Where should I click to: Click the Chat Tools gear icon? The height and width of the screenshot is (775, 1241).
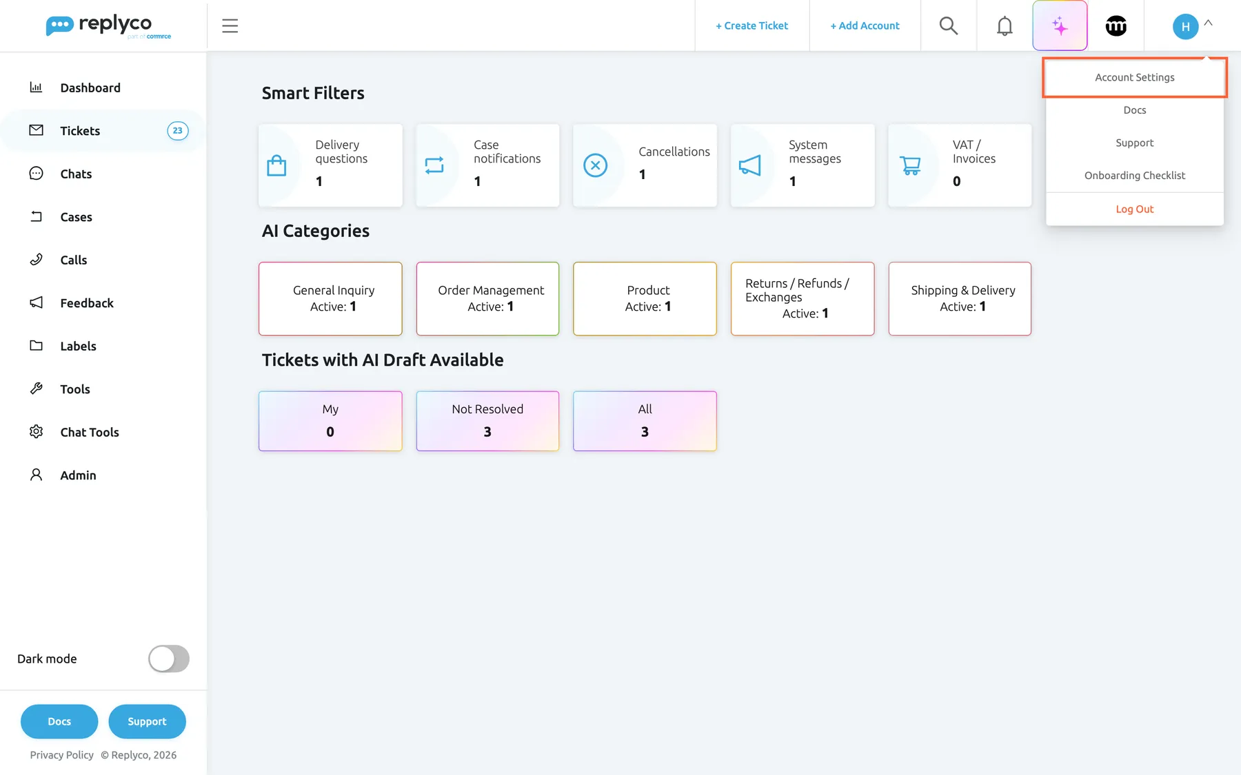click(x=36, y=432)
